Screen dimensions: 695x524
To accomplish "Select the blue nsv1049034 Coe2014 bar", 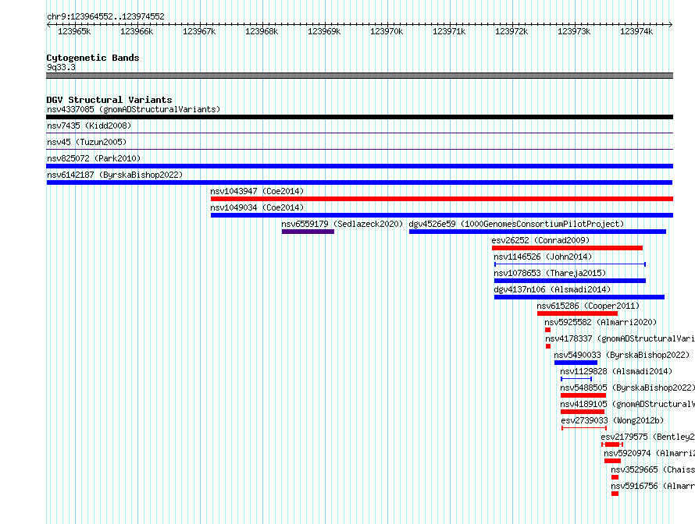I will (x=442, y=215).
